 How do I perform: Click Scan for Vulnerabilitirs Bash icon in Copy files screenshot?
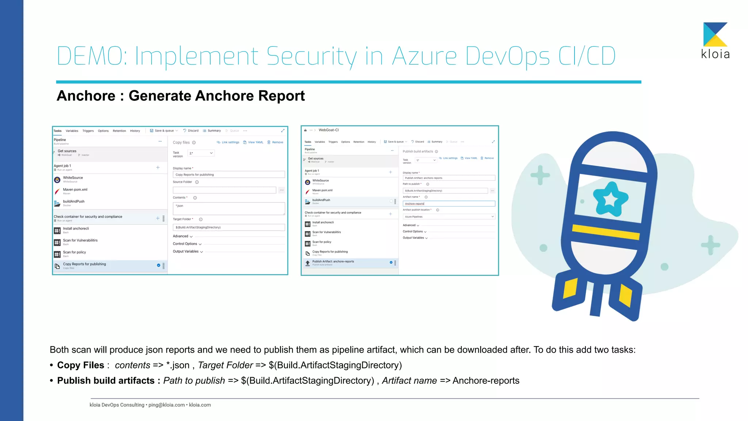[57, 242]
